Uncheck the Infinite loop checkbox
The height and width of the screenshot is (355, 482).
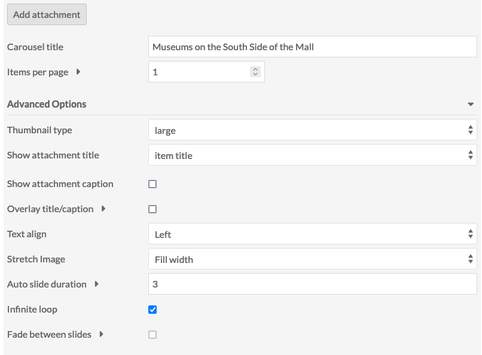(152, 310)
